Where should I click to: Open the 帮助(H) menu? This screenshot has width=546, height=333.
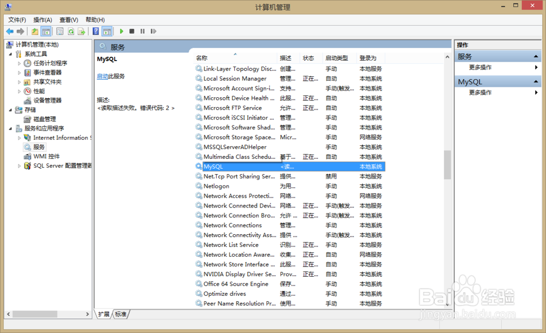(x=95, y=20)
